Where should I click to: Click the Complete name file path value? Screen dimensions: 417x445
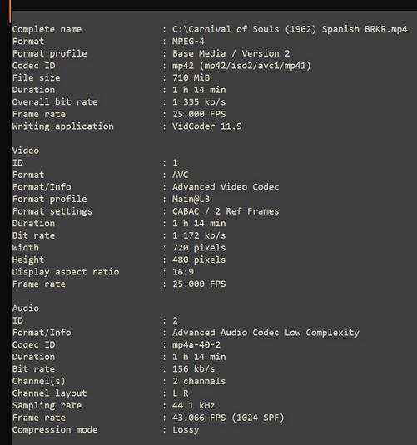coord(290,29)
